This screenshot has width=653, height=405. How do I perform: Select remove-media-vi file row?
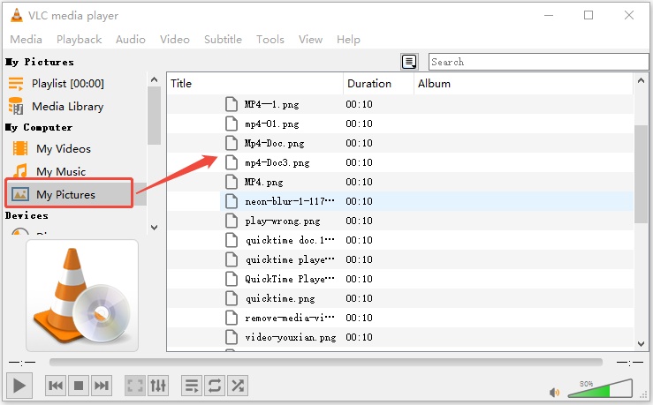tap(400, 318)
